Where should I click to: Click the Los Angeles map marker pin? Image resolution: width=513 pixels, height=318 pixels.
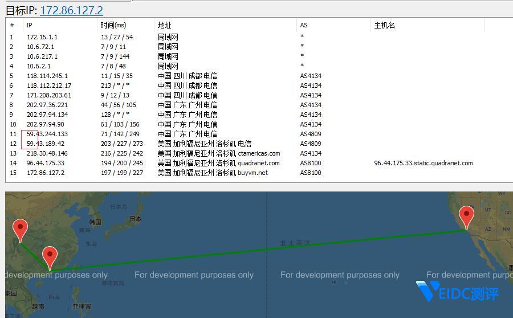click(x=467, y=216)
